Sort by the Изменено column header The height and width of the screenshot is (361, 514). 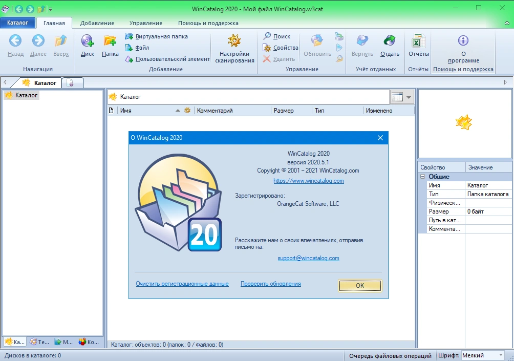pos(389,111)
